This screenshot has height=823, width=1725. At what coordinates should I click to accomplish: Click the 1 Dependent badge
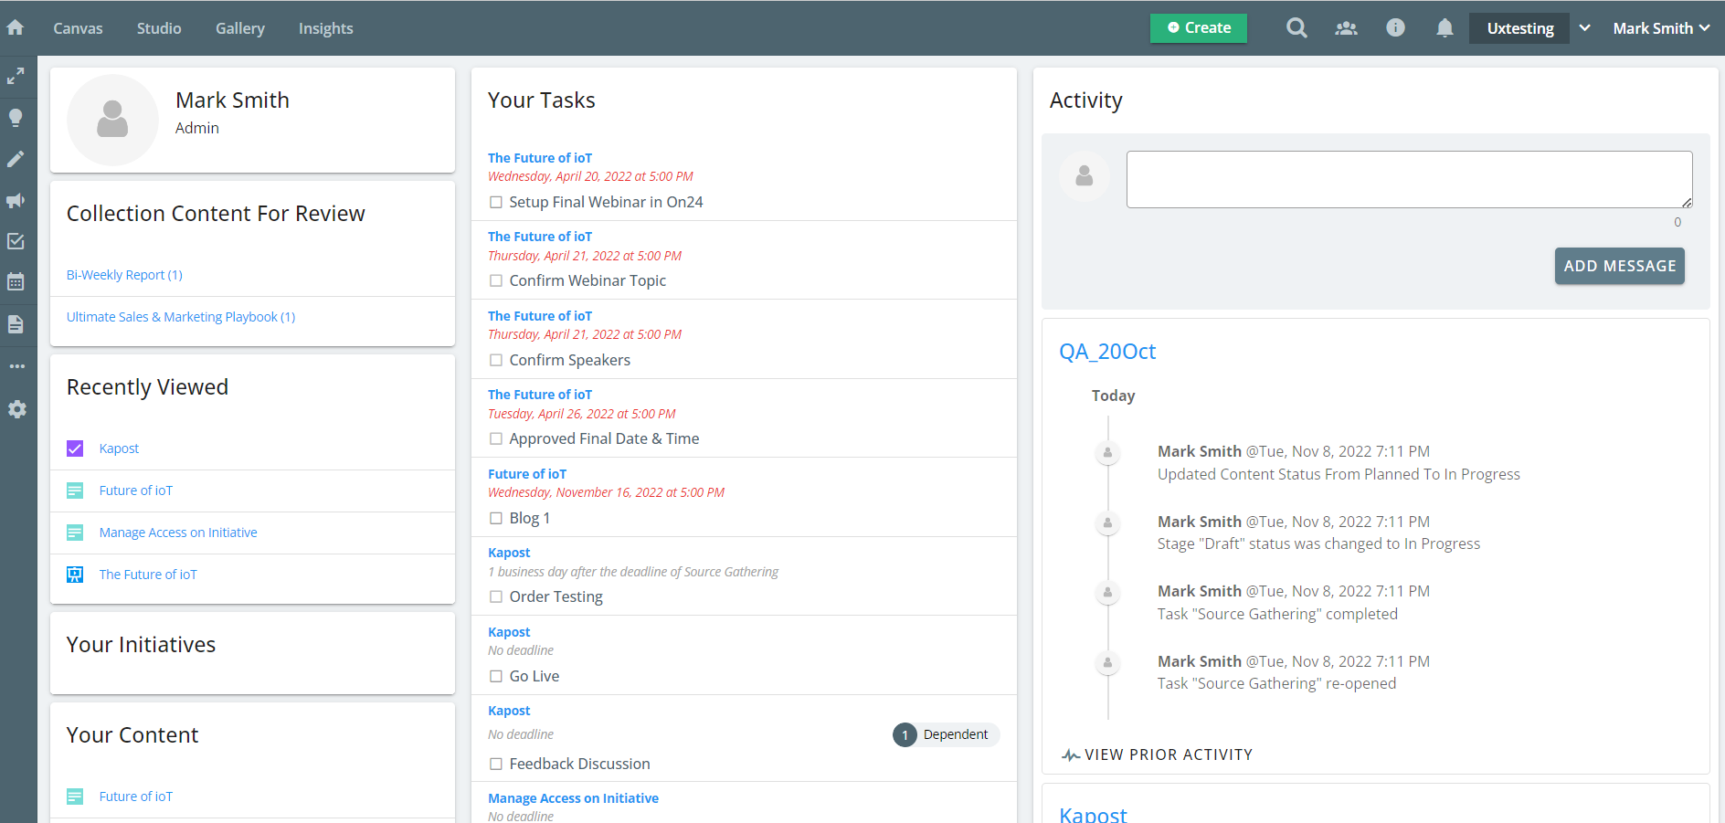click(x=946, y=734)
